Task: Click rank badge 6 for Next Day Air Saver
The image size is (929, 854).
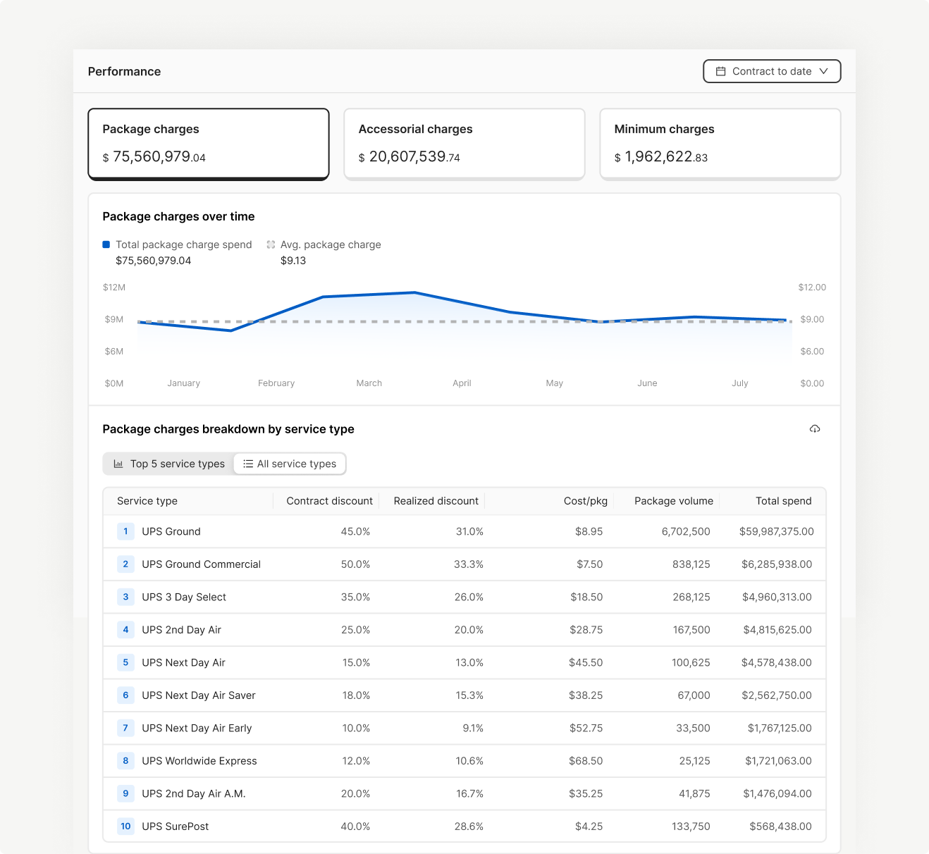Action: (125, 695)
